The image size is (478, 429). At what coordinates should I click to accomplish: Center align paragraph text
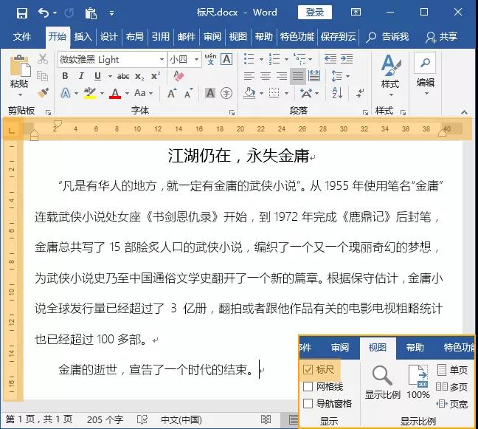coord(266,75)
